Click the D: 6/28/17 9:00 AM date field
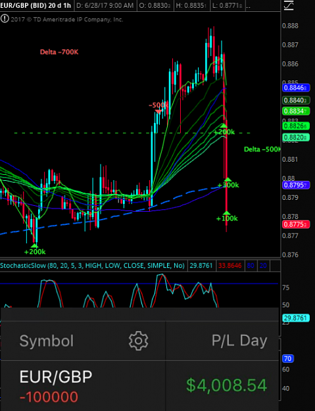 coord(105,5)
